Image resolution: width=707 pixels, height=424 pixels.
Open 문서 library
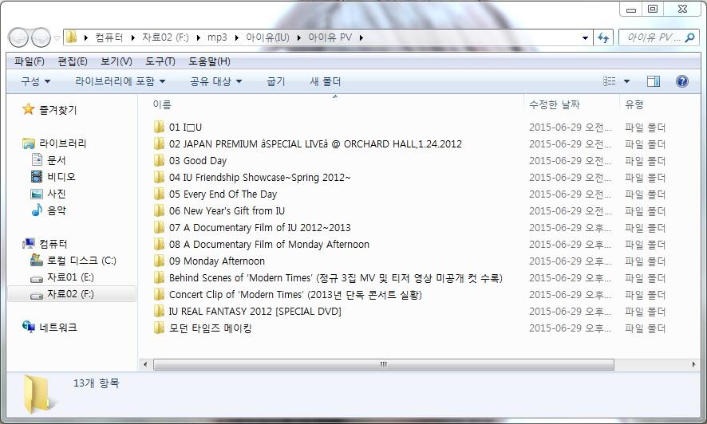coord(49,159)
